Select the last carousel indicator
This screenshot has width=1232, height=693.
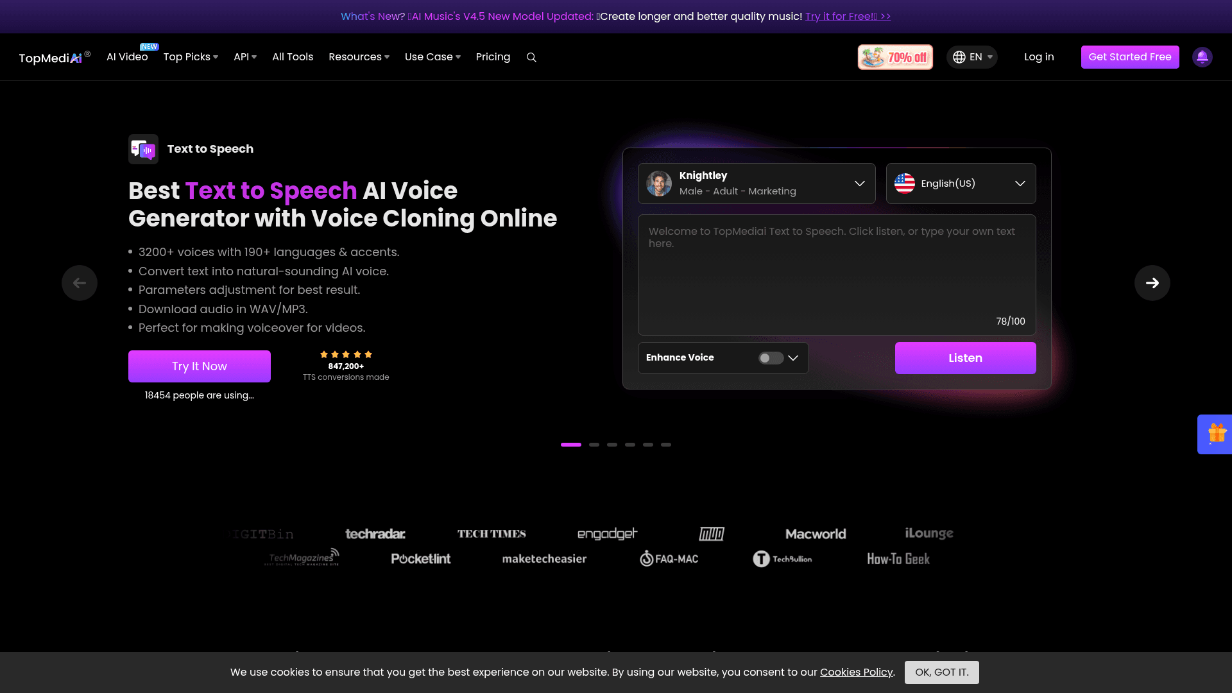point(666,445)
